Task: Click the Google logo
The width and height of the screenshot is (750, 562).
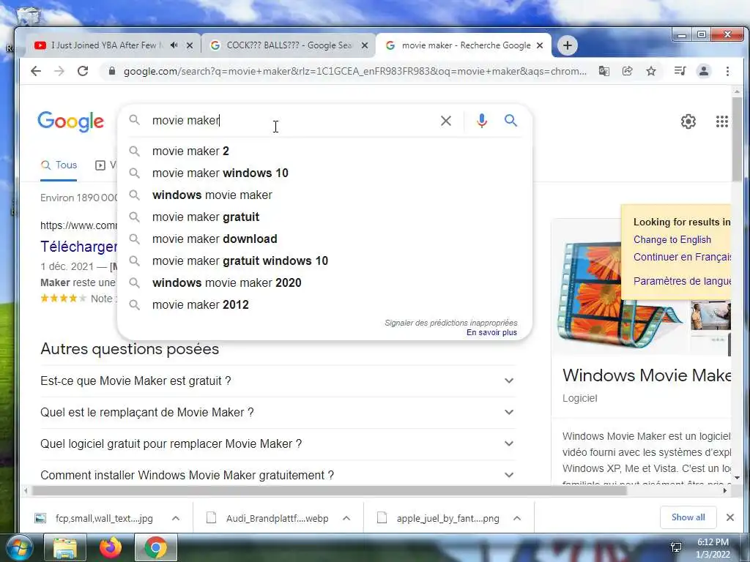Action: point(71,121)
